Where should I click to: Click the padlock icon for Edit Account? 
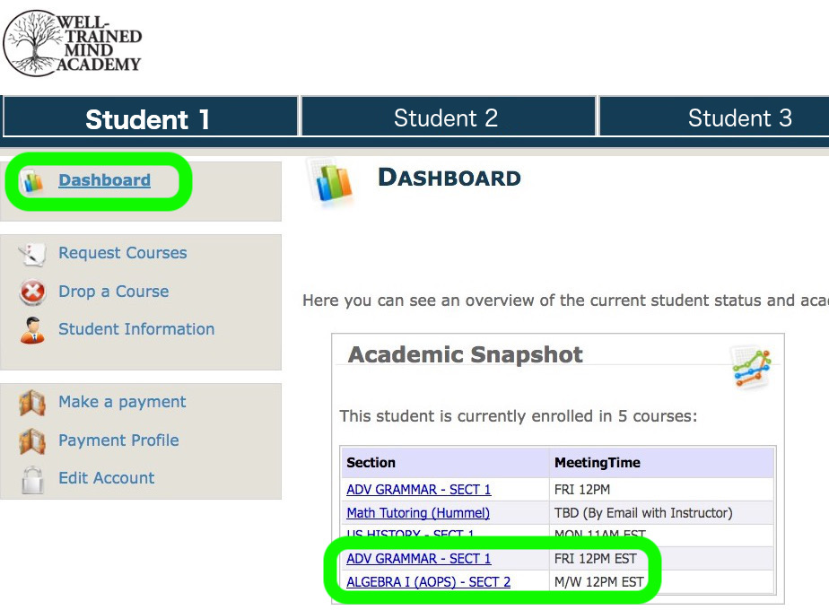coord(32,479)
